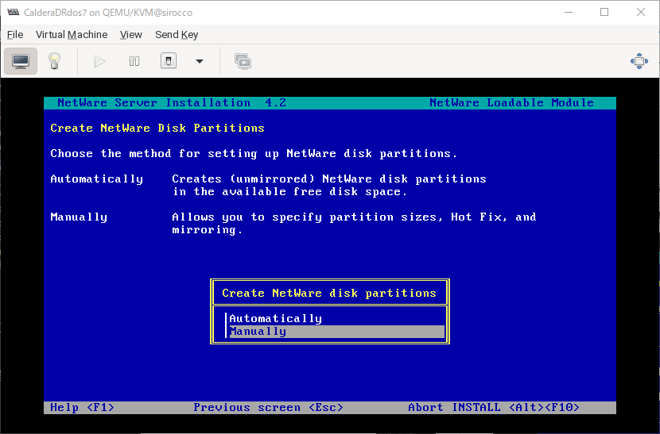Click 'Choose the method for setting up' text
Image resolution: width=660 pixels, height=434 pixels.
153,153
